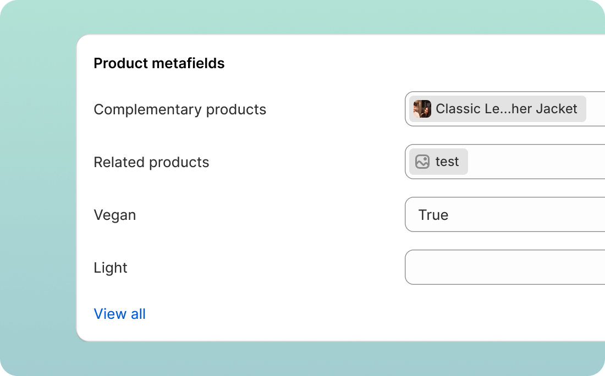Click empty space in Related products field
This screenshot has width=605, height=376.
(x=536, y=162)
